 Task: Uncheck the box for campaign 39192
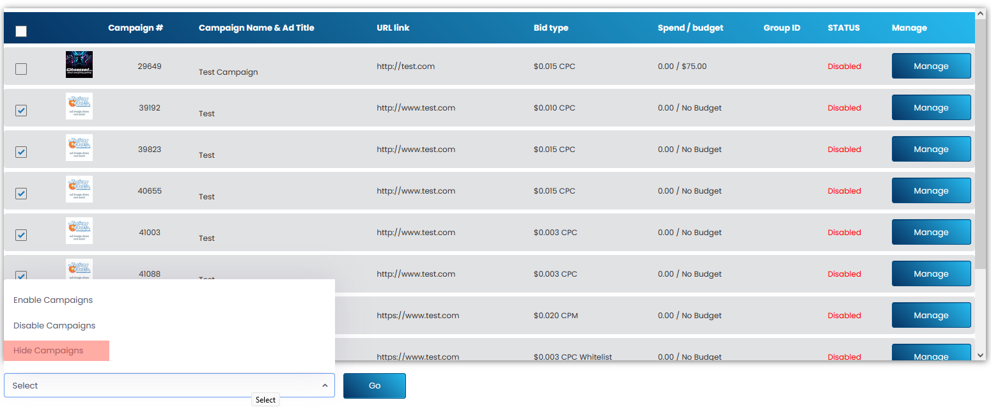tap(21, 111)
